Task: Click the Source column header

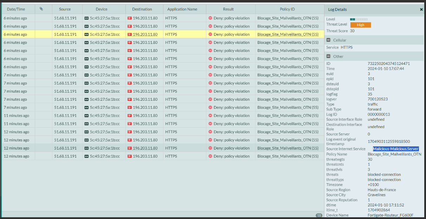Action: coord(65,9)
